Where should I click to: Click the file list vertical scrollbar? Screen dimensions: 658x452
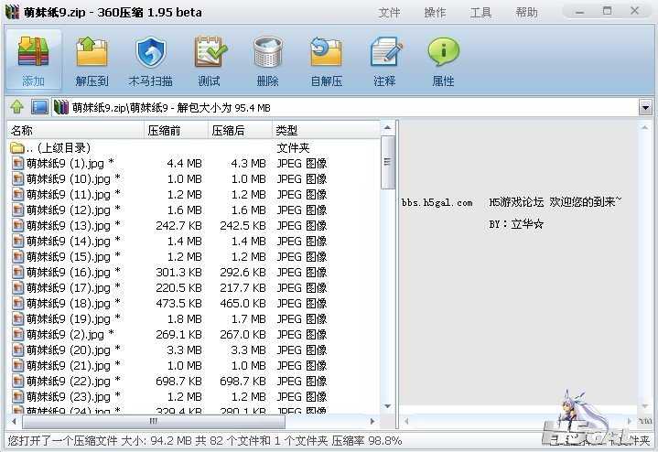388,274
